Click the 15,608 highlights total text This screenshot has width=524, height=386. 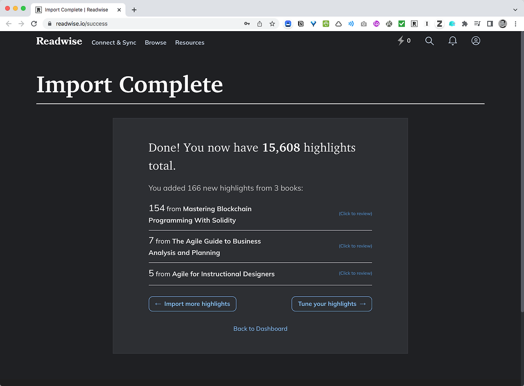(x=252, y=157)
